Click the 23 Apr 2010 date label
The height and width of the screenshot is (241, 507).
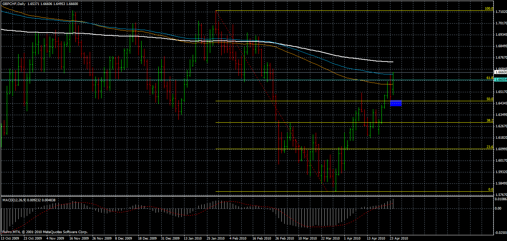tap(399, 238)
